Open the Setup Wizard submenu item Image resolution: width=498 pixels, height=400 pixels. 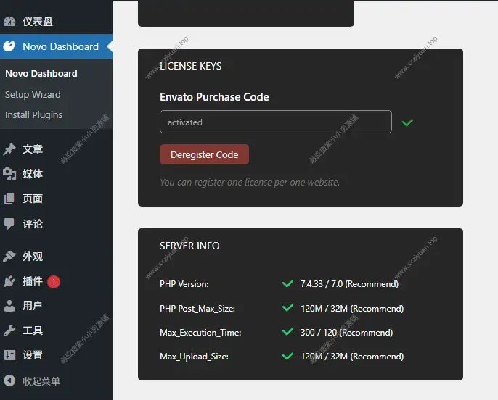[x=33, y=94]
